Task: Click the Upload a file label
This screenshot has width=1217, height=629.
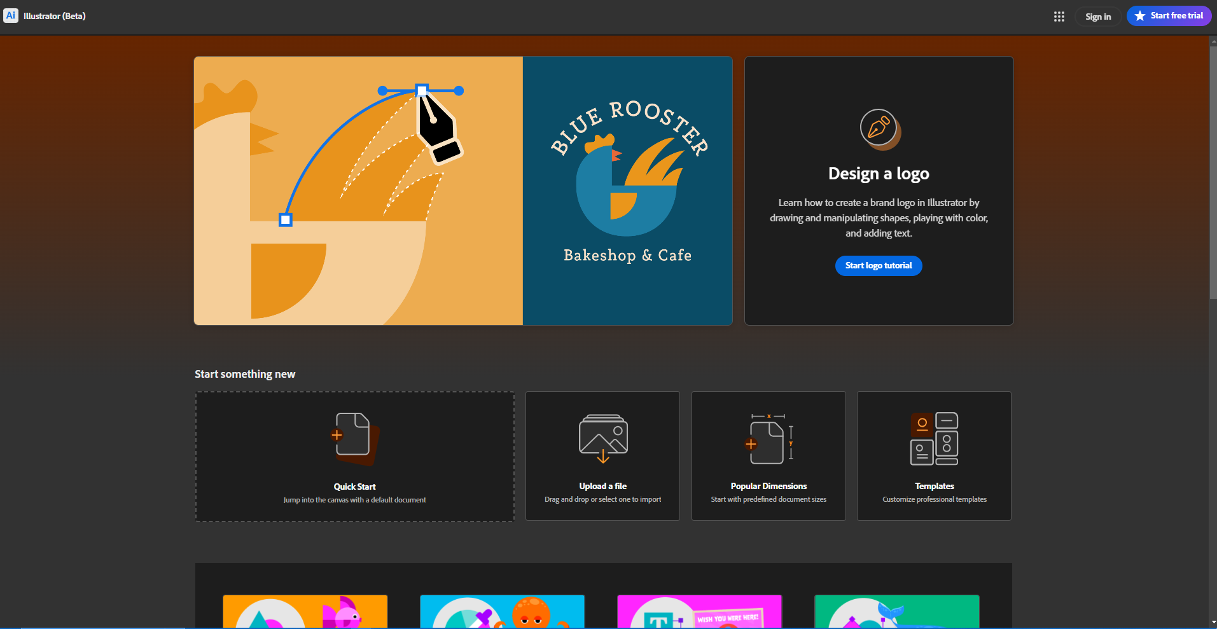Action: [603, 486]
